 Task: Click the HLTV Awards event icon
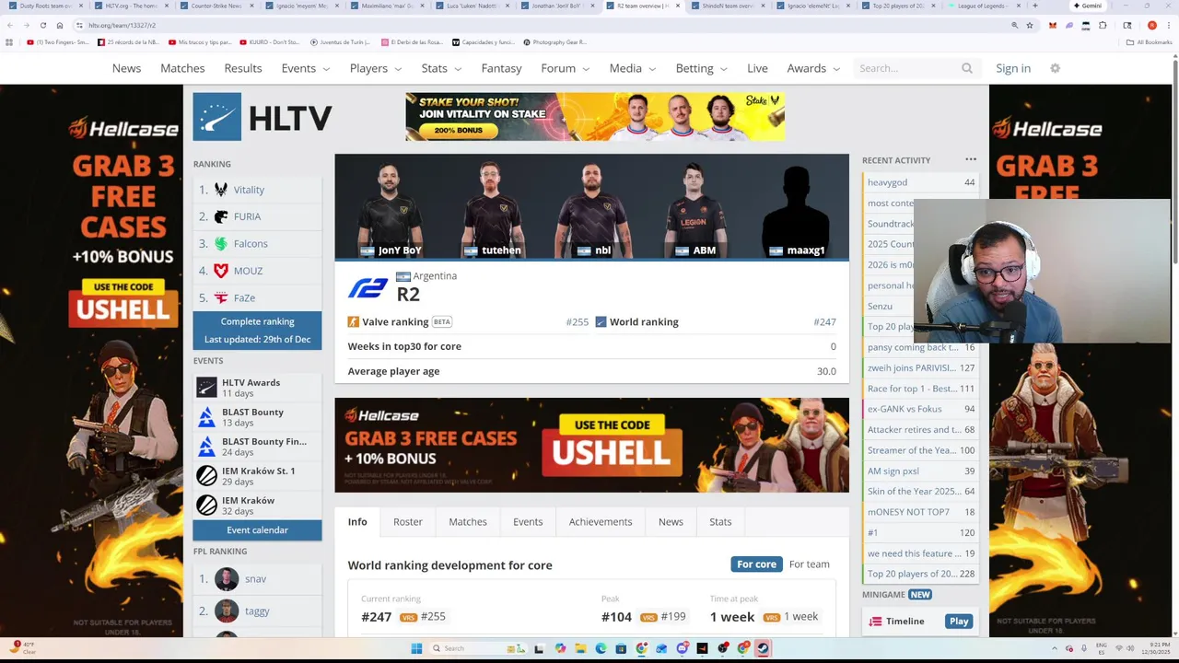[206, 388]
